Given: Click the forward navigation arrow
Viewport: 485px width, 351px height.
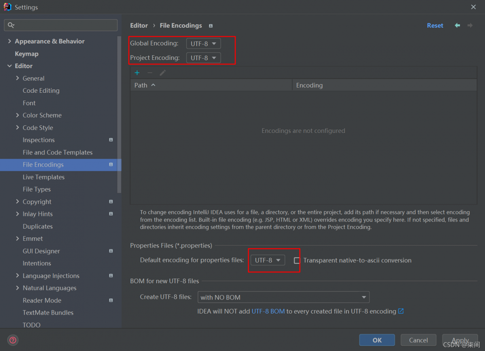Looking at the screenshot, I should (x=470, y=25).
